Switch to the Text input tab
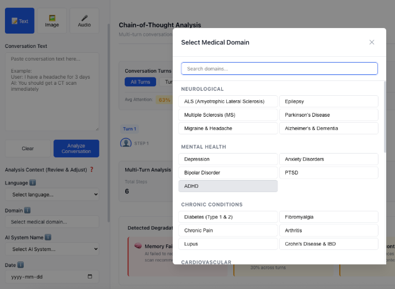 click(x=20, y=21)
